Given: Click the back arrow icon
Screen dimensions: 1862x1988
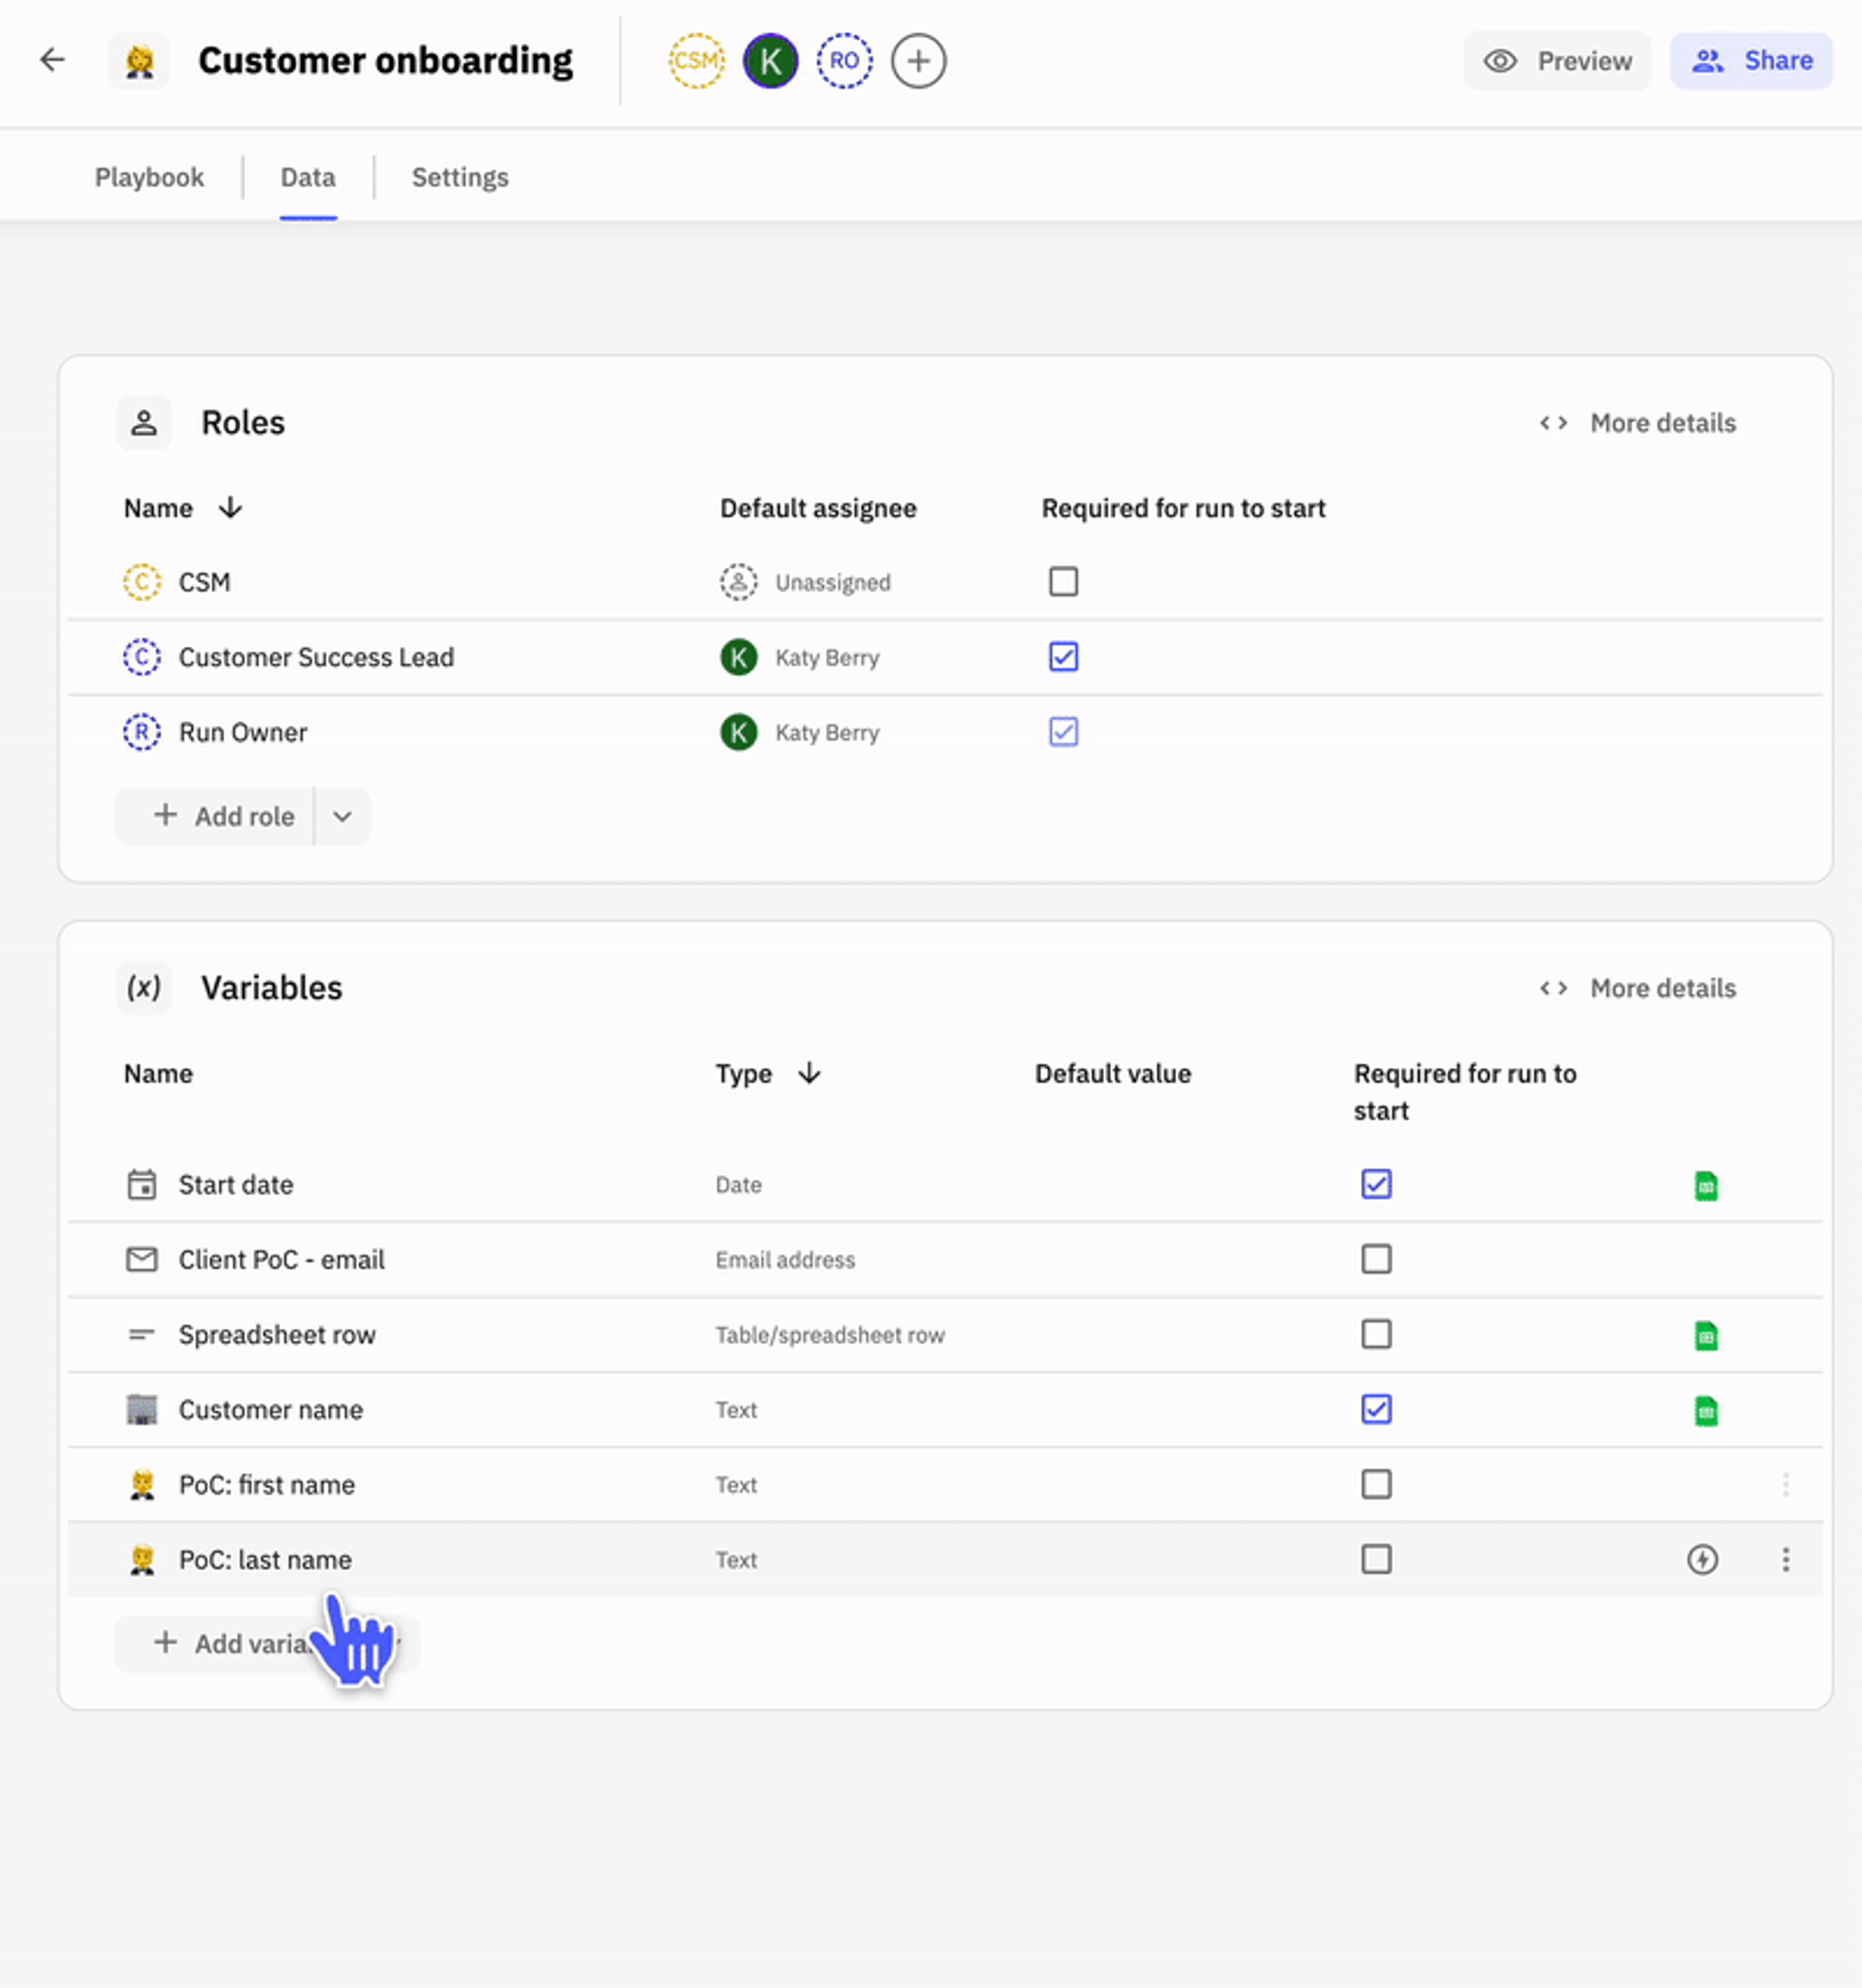Looking at the screenshot, I should coord(52,60).
